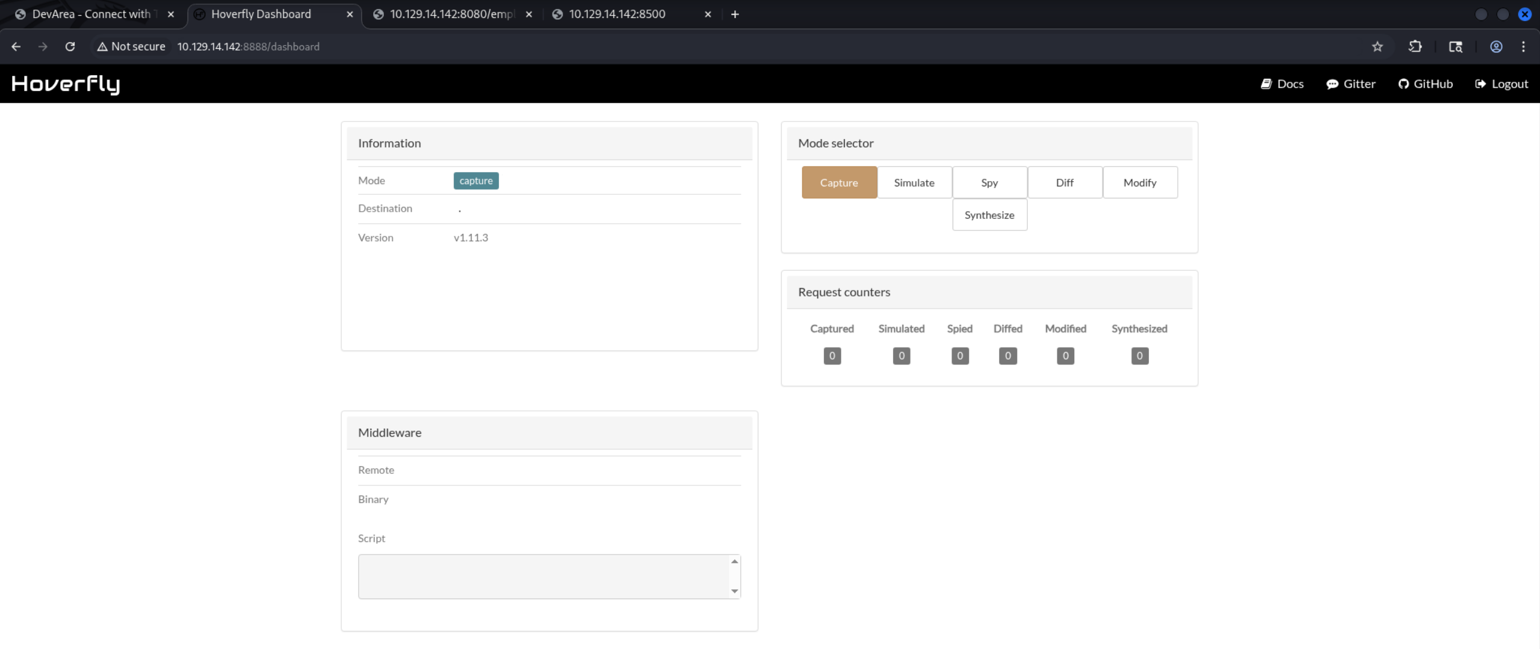Reload the dashboard page
This screenshot has height=649, width=1540.
coord(70,46)
